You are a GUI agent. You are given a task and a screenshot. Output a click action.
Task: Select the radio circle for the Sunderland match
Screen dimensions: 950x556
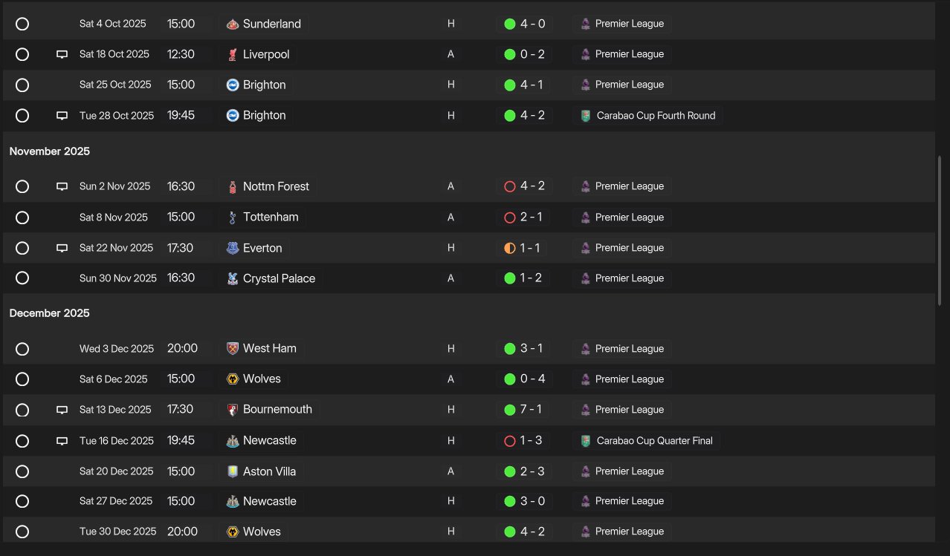[22, 24]
